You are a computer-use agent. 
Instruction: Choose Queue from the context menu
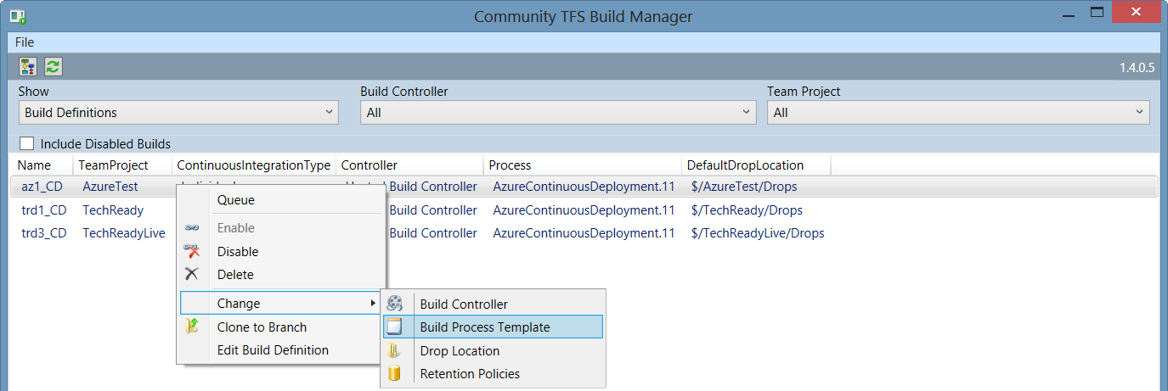tap(236, 200)
